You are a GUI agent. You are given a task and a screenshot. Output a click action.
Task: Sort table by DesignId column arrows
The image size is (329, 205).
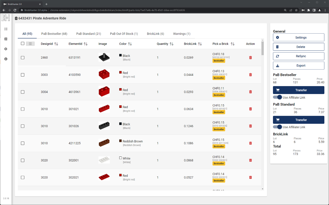click(56, 44)
